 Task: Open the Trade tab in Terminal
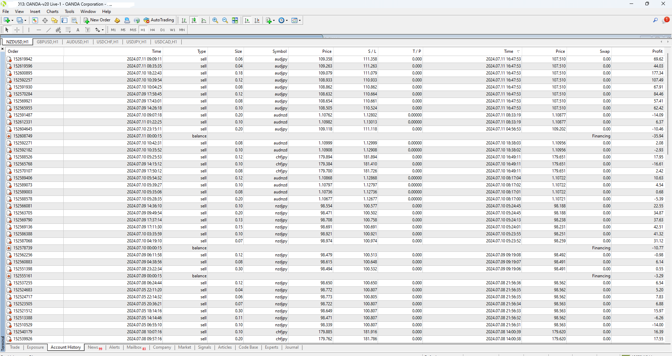click(x=15, y=347)
